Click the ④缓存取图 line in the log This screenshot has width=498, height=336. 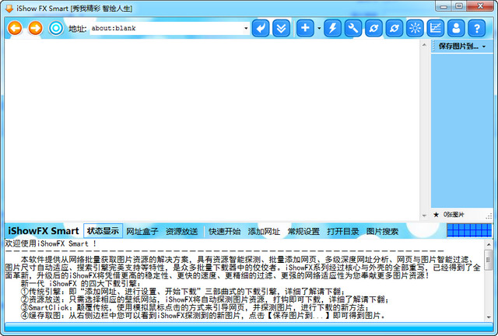pos(203,316)
